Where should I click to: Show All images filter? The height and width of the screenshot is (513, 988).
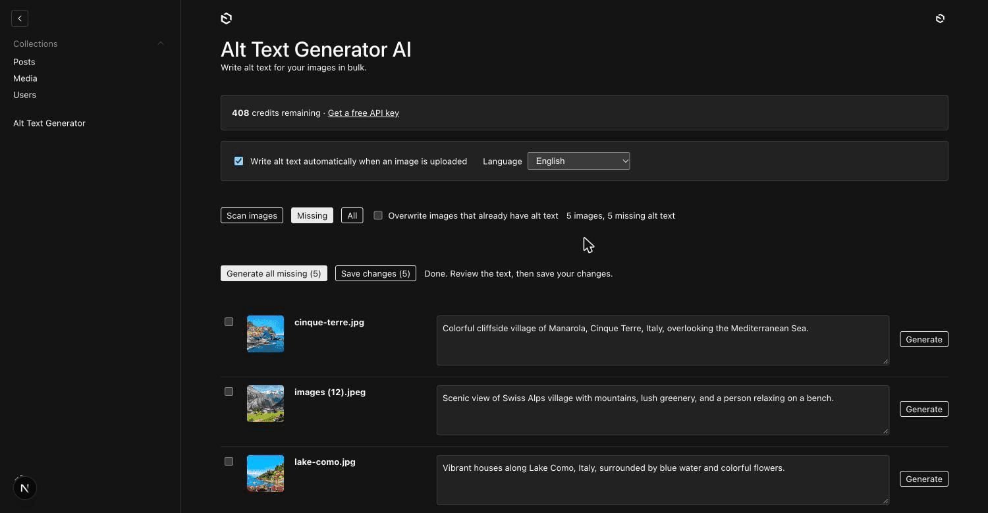[x=352, y=215]
